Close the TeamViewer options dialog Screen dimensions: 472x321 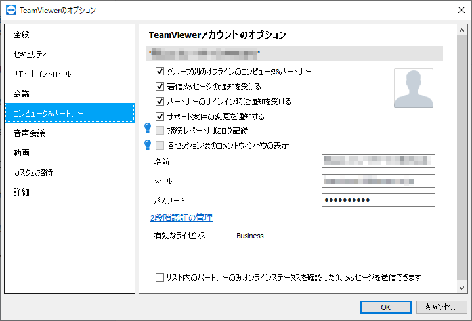[x=461, y=10]
